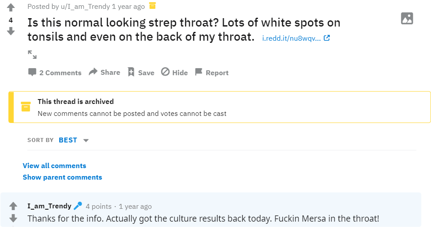
Task: Click the Share arrow icon
Action: click(x=93, y=72)
